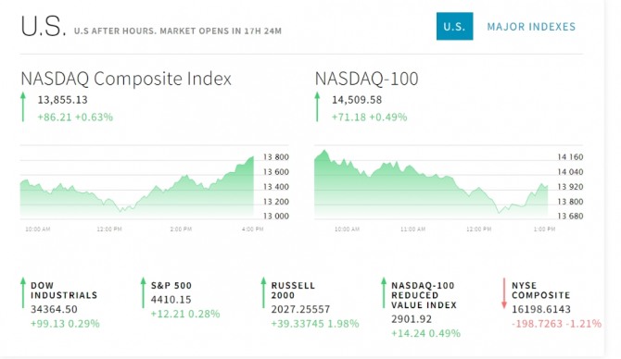Viewport: 621px width, 359px height.
Task: Click the Russell 2000 up arrow icon
Action: click(x=263, y=292)
